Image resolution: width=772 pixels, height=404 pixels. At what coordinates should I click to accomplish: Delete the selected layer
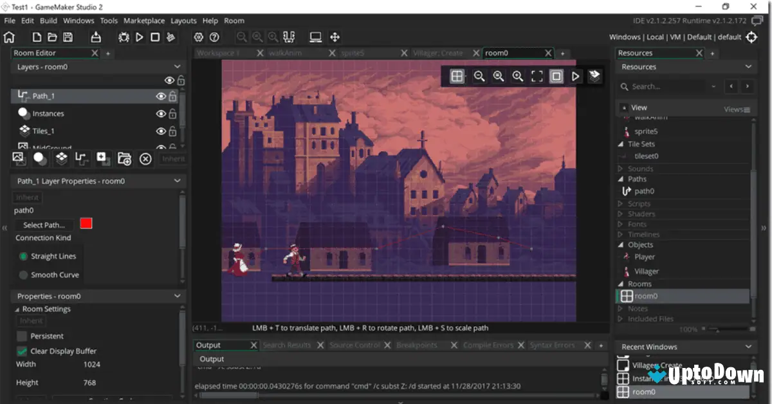(145, 159)
